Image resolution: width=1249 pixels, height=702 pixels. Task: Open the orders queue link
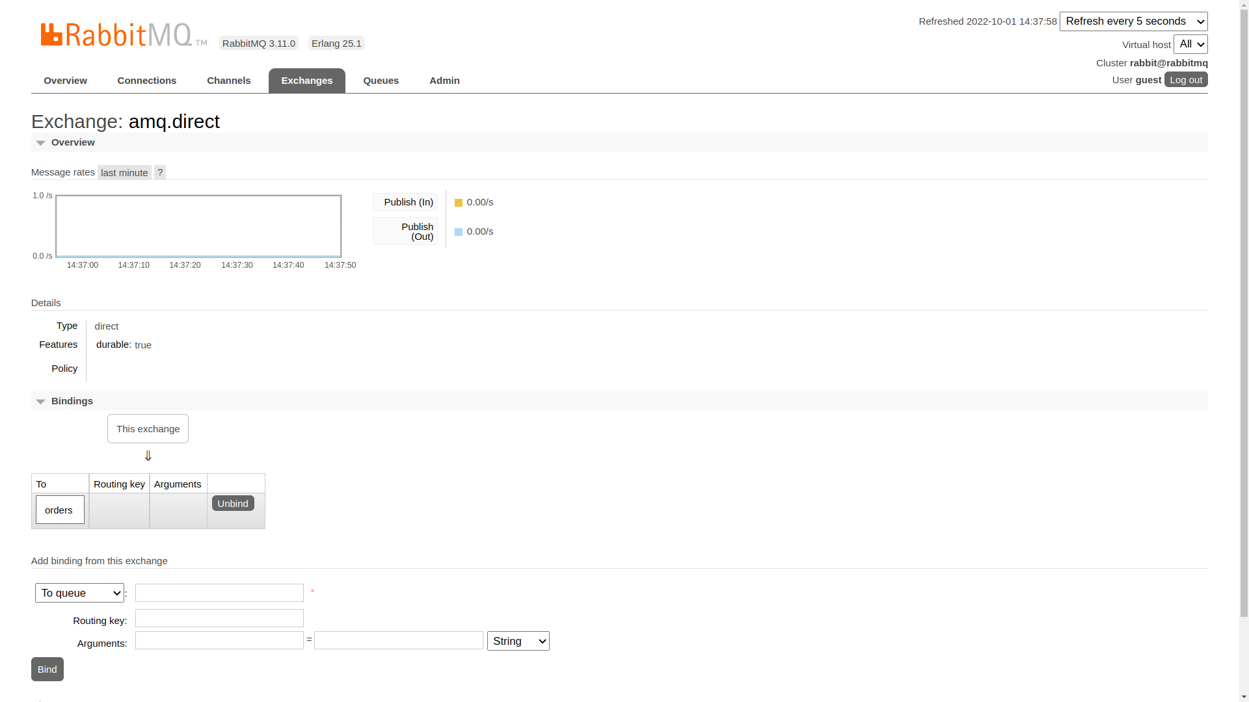pyautogui.click(x=59, y=510)
